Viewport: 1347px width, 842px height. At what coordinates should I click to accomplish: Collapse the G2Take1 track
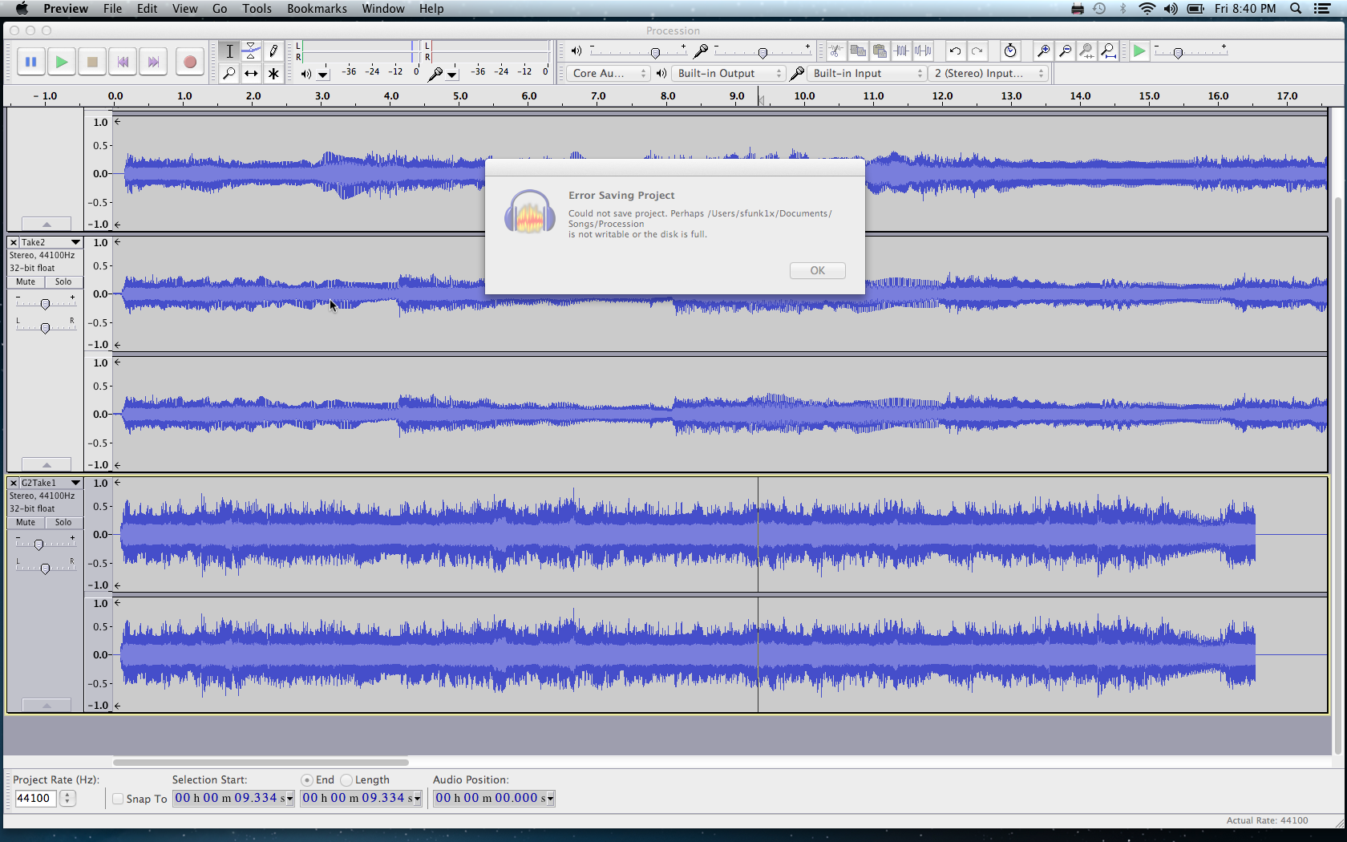47,705
